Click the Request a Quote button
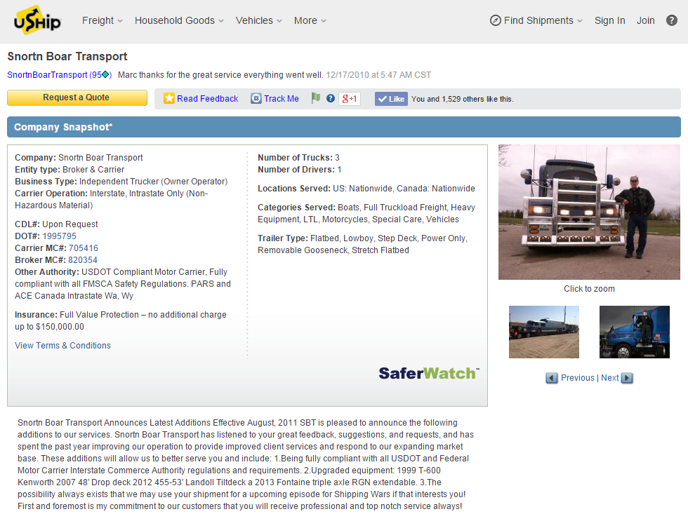Viewport: 688px width, 514px height. click(77, 97)
